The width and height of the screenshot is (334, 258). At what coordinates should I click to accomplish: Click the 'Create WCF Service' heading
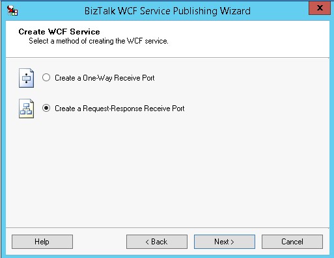[x=59, y=32]
